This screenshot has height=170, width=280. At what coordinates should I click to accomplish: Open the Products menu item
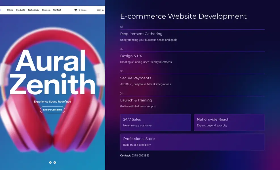[20, 10]
